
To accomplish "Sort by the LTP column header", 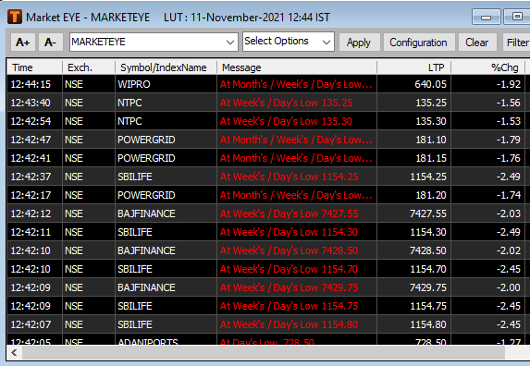I will click(413, 67).
